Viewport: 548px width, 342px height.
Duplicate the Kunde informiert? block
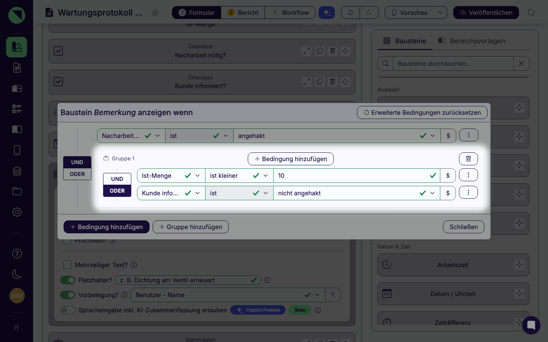[x=320, y=82]
